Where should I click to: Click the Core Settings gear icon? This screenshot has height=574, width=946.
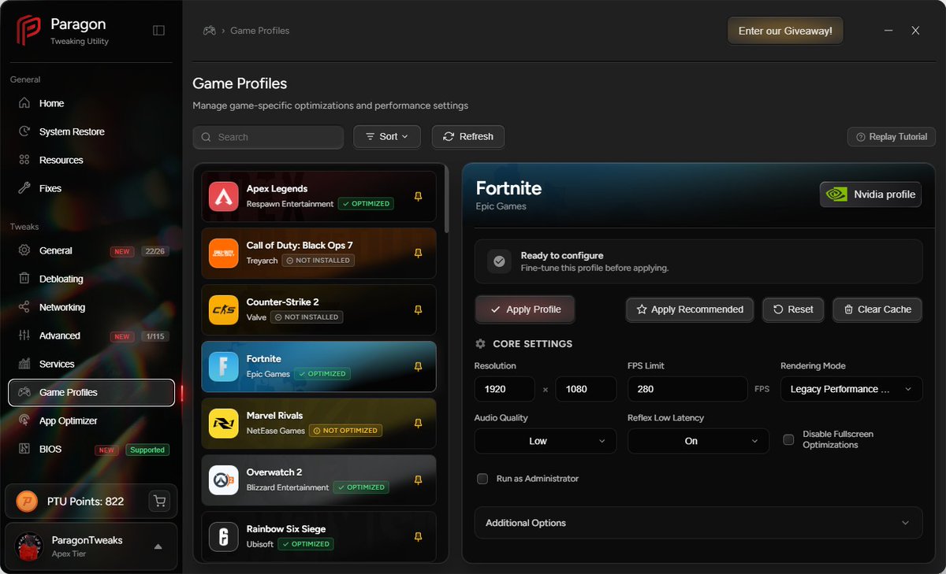(480, 344)
